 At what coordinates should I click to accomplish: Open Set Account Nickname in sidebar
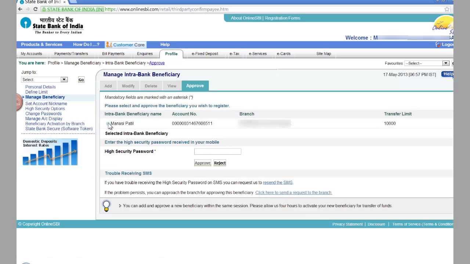[x=46, y=104]
